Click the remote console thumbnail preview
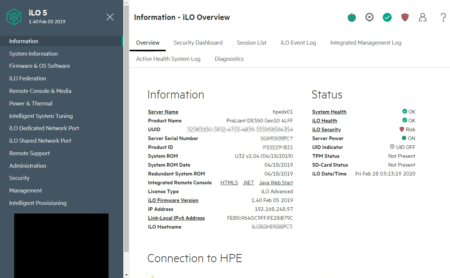The image size is (450, 278). (61, 246)
